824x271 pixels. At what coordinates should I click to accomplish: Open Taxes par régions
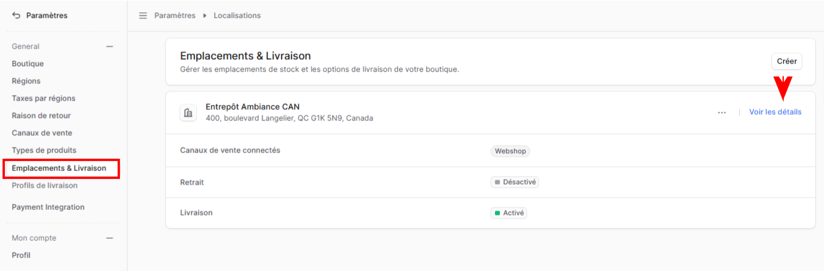[43, 98]
